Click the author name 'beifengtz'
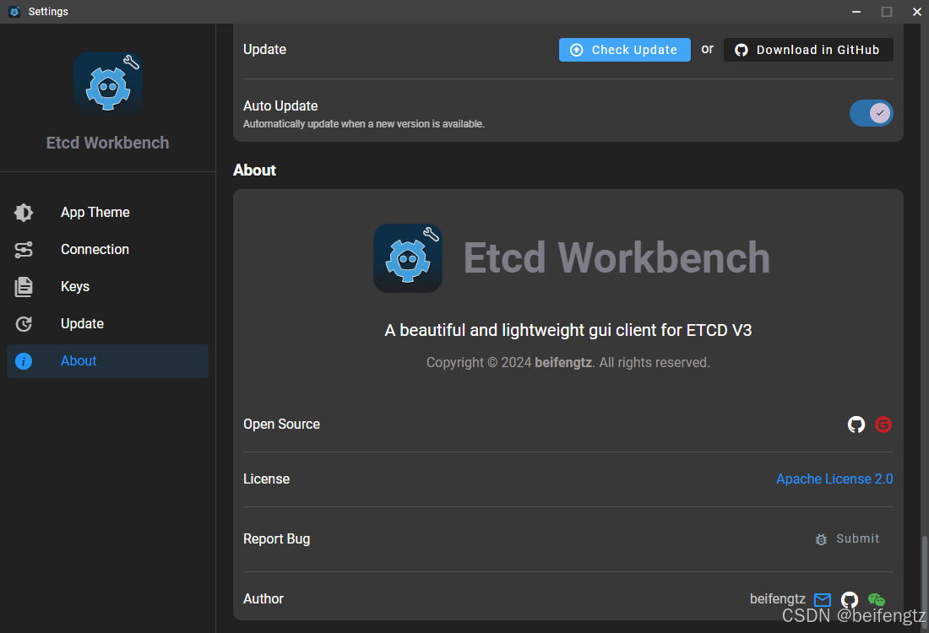This screenshot has width=929, height=633. coord(777,599)
